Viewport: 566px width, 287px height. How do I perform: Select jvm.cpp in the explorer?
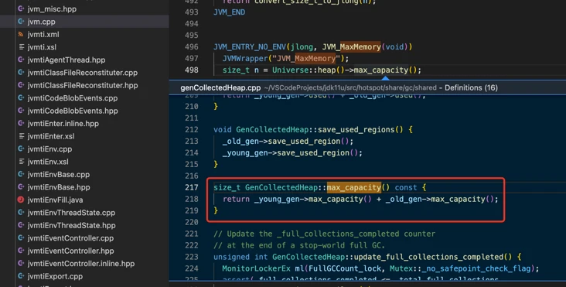click(x=41, y=22)
